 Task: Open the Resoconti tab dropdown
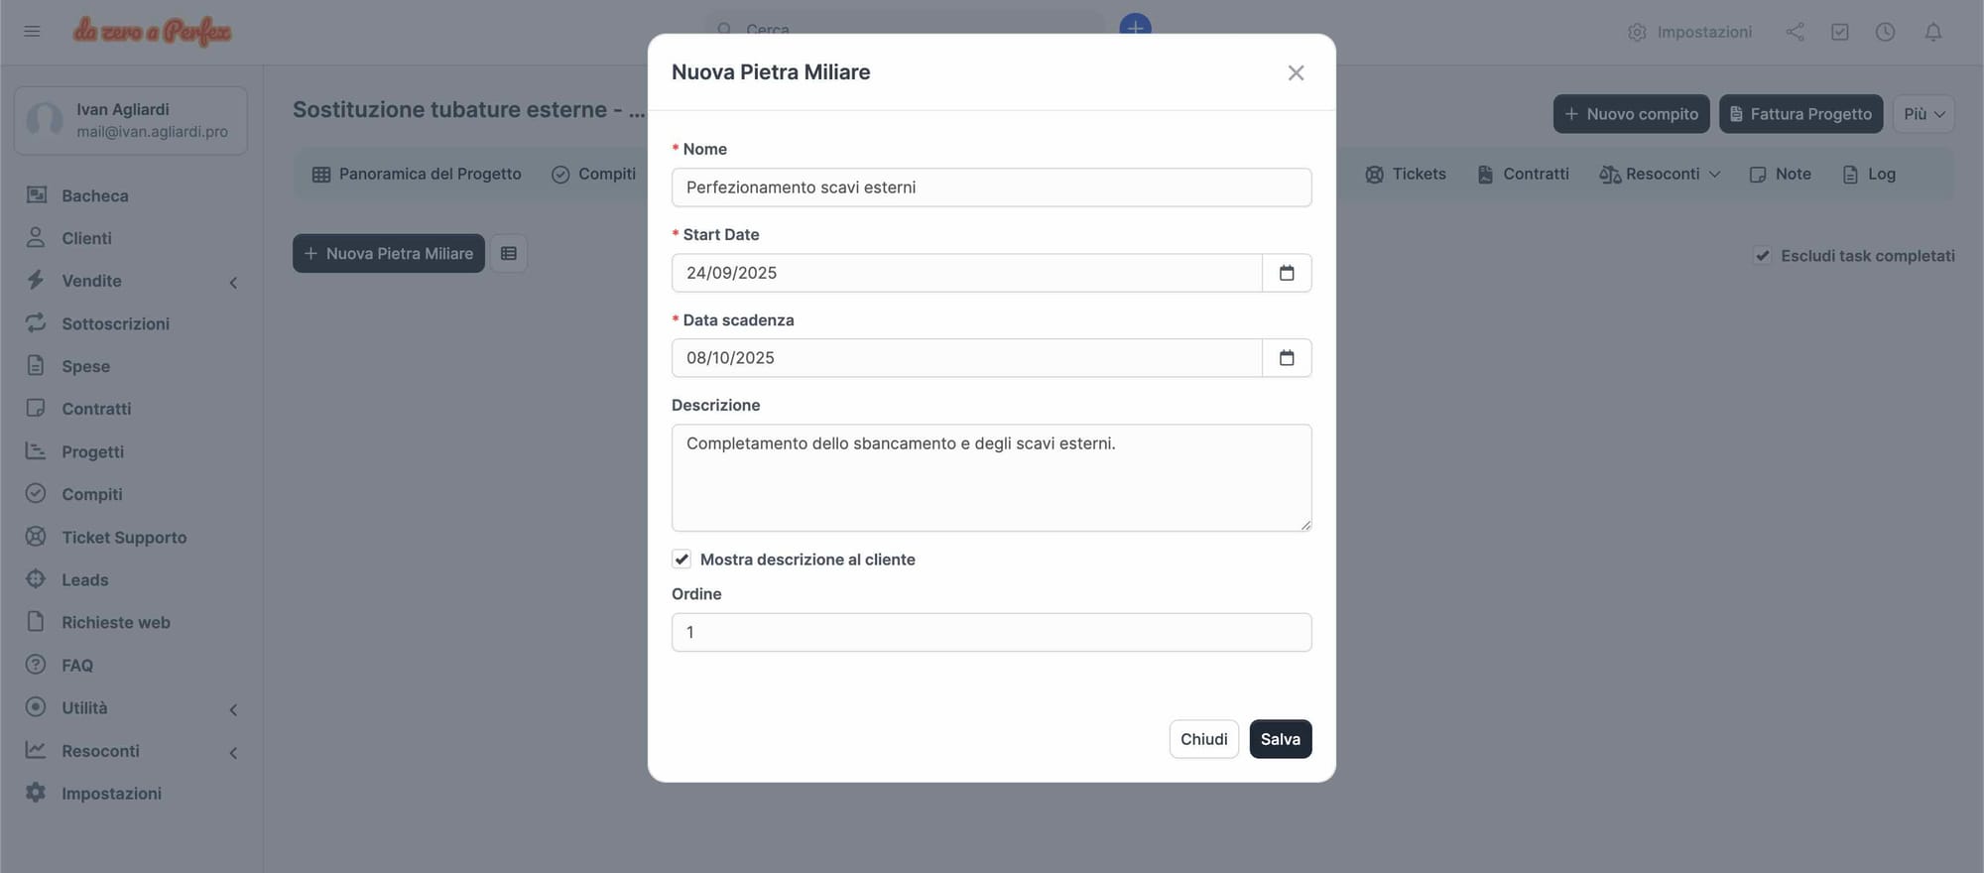pyautogui.click(x=1661, y=175)
